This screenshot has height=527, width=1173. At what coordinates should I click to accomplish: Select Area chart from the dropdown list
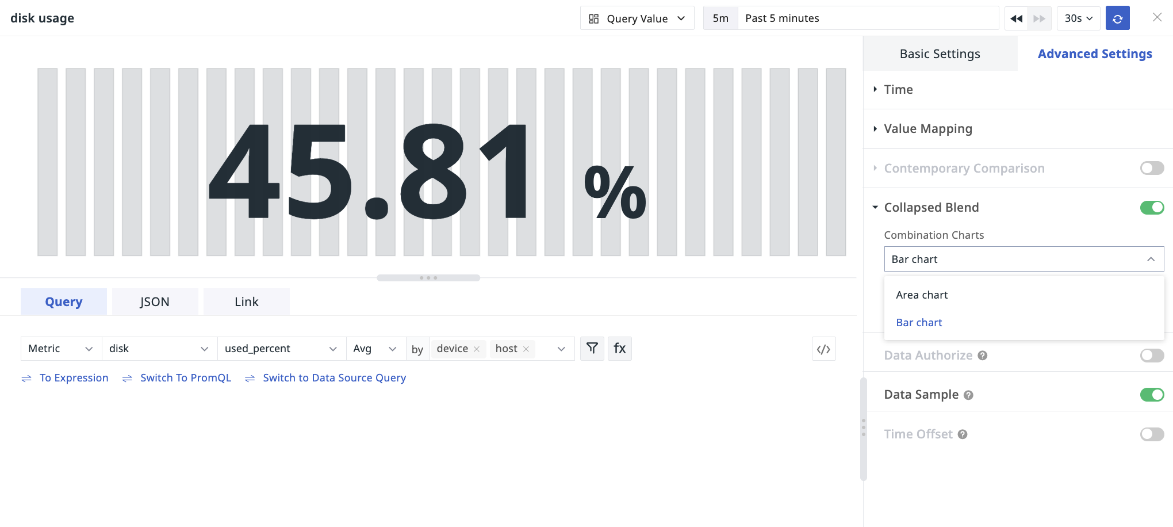(922, 295)
